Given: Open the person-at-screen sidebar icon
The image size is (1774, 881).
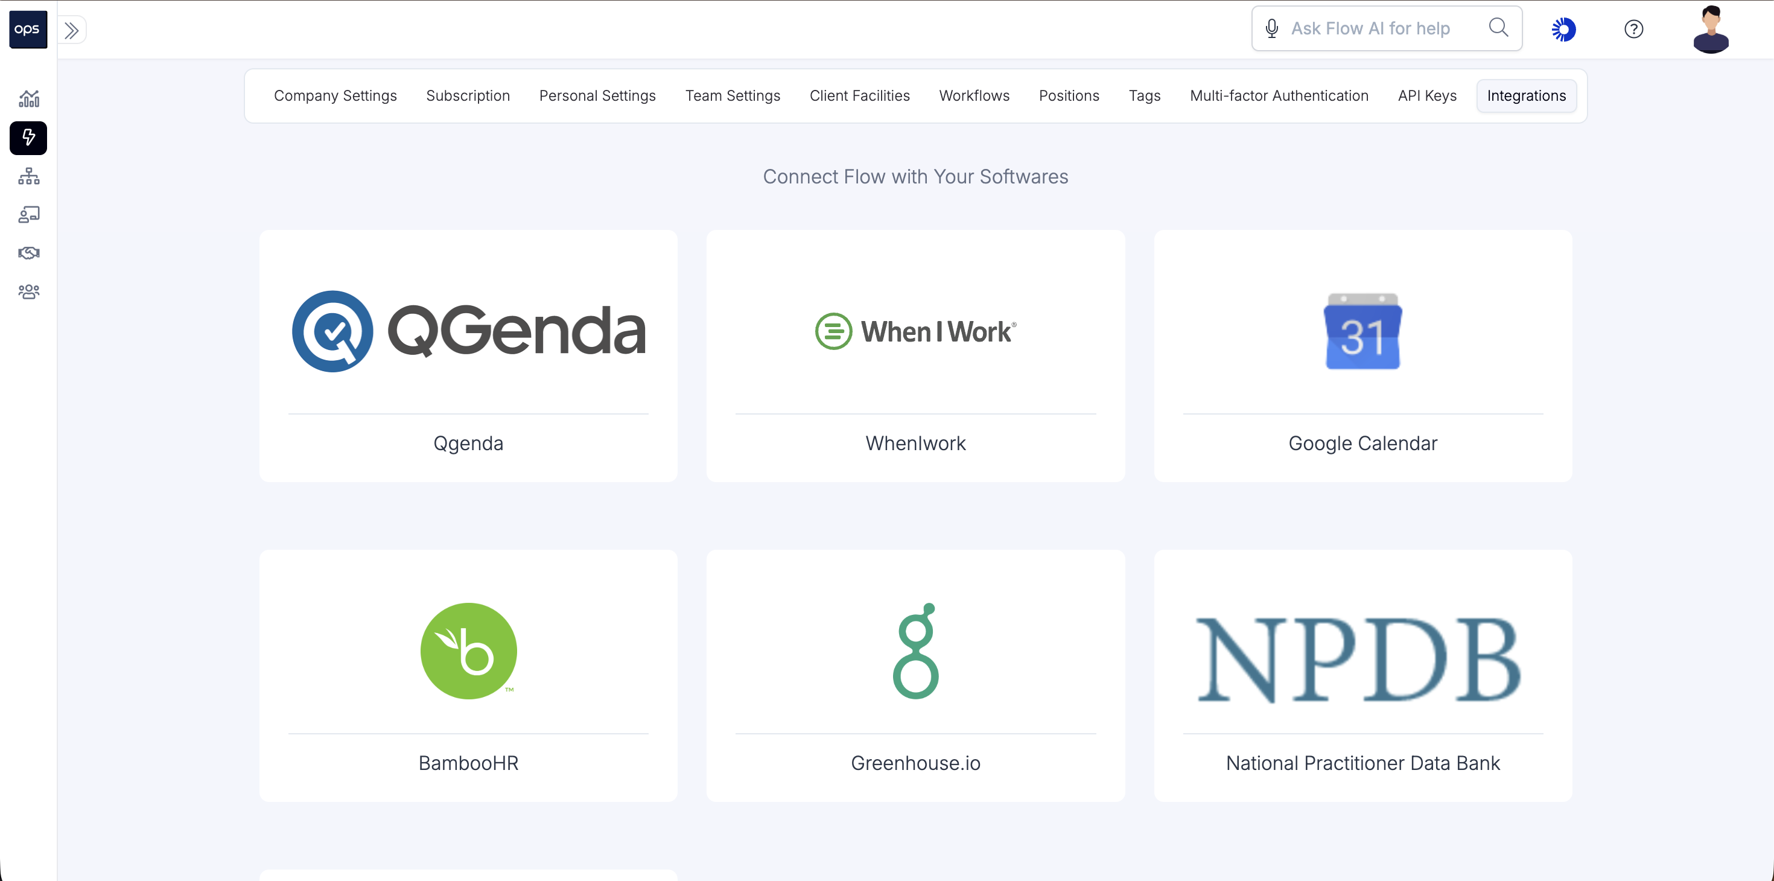Looking at the screenshot, I should [x=28, y=215].
